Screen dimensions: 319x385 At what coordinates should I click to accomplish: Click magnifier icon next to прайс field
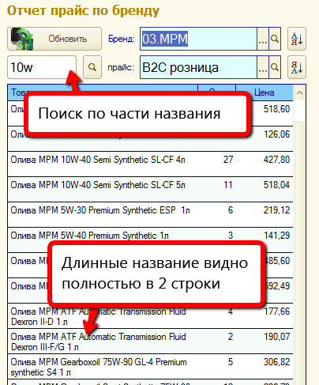[x=275, y=67]
